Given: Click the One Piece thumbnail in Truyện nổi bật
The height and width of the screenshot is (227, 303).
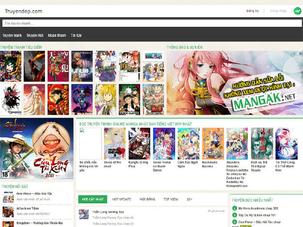Looking at the screenshot, I should (x=8, y=197).
